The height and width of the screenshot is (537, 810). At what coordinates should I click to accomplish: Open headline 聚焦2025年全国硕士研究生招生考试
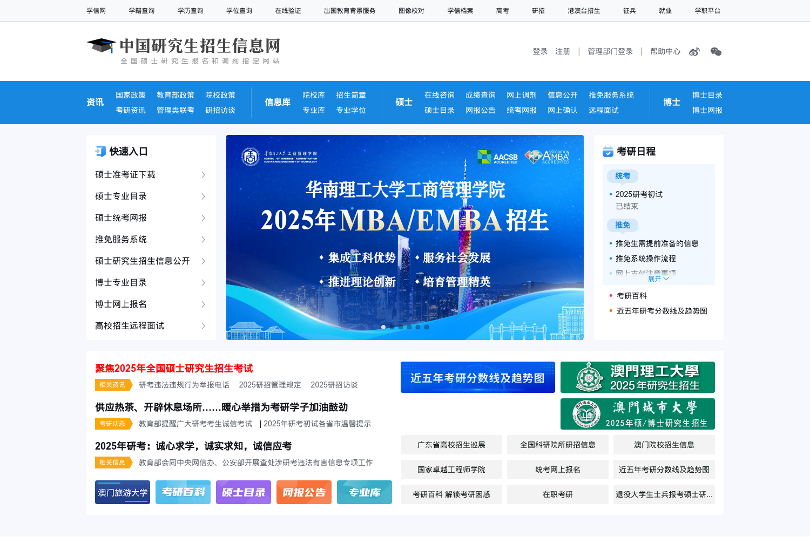(x=174, y=369)
